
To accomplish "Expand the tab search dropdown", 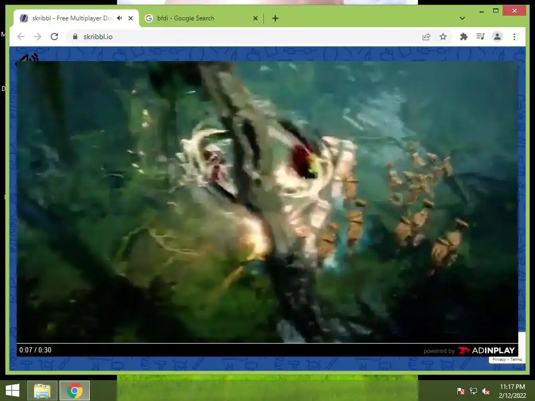I will click(x=462, y=18).
